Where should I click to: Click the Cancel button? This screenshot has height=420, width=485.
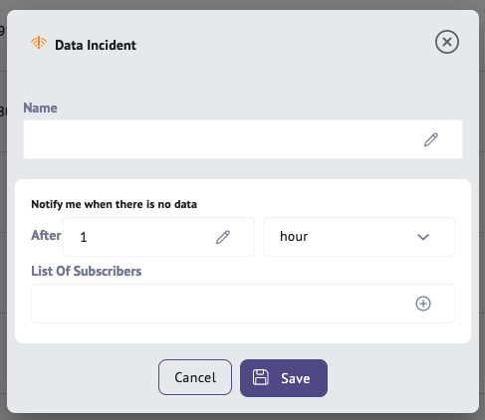tap(195, 377)
